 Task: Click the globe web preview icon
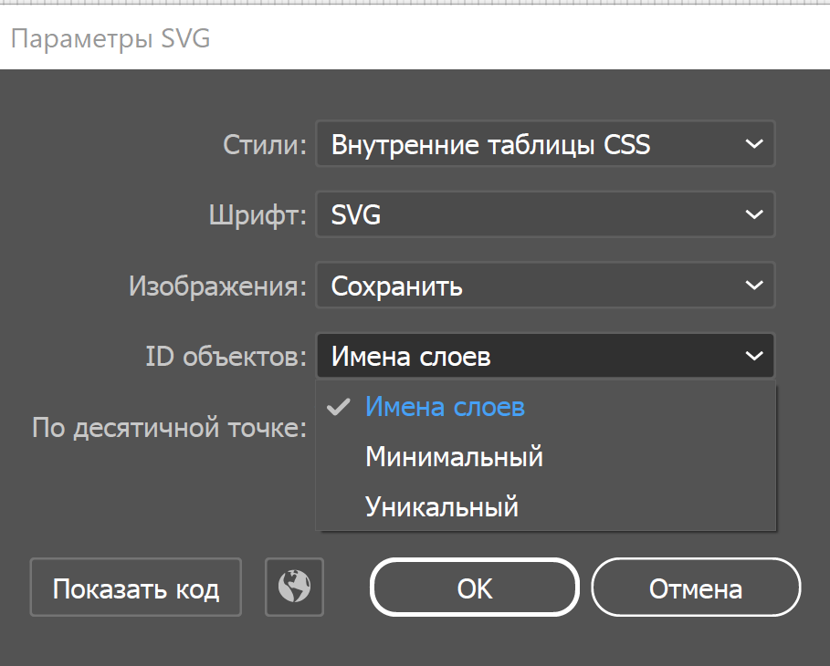(293, 588)
